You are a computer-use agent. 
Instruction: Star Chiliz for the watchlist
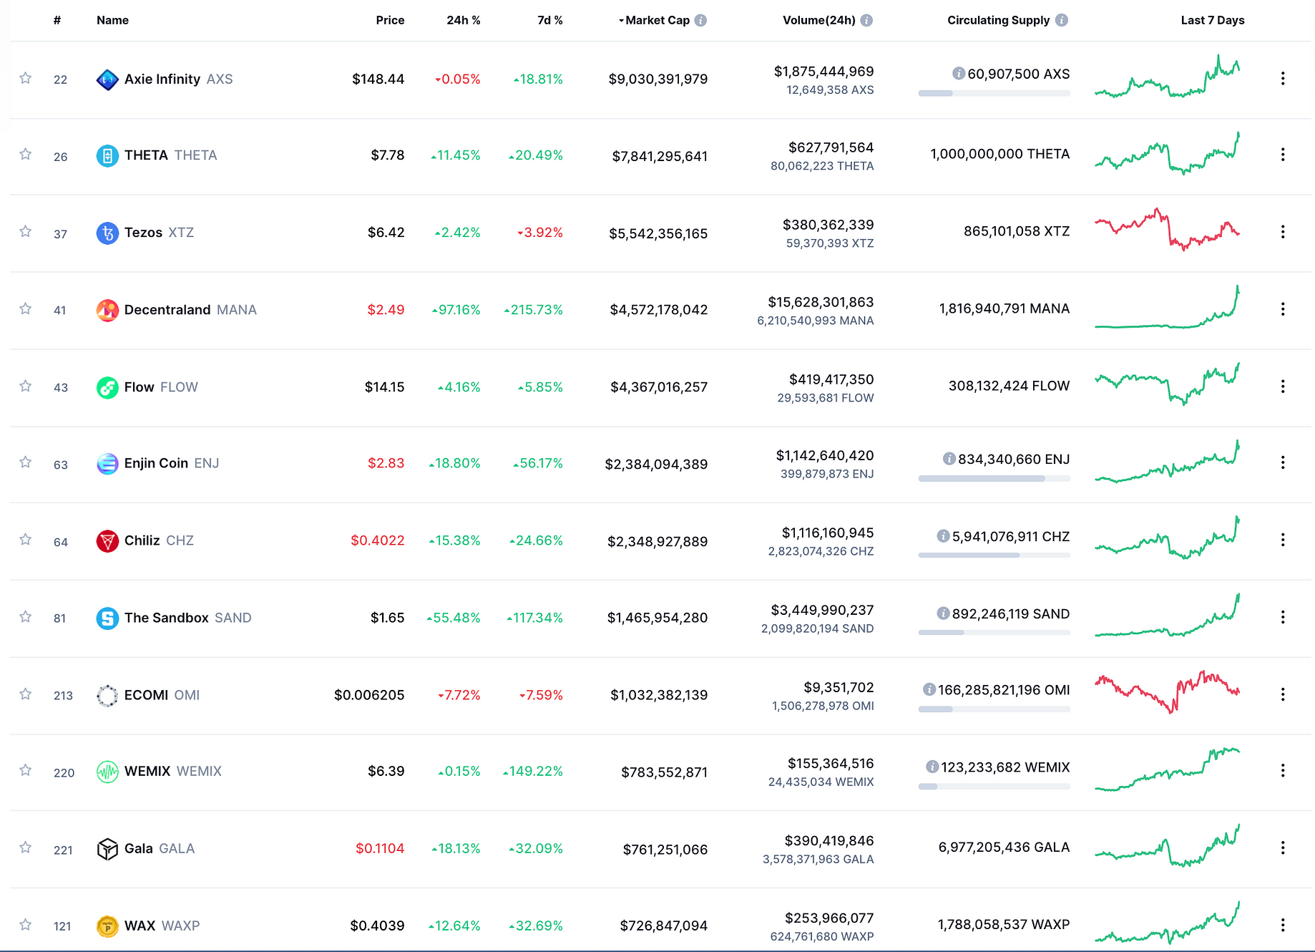coord(26,540)
